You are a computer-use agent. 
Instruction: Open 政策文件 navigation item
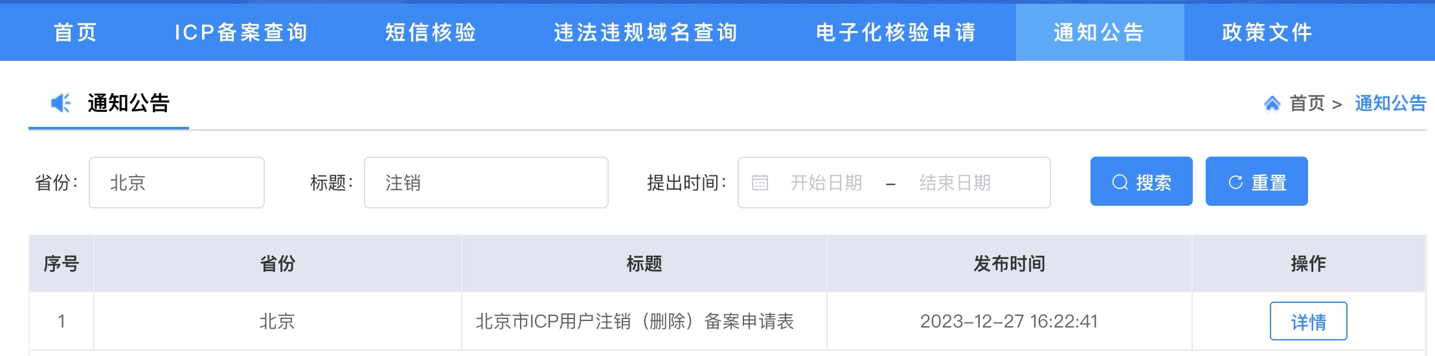(1267, 32)
